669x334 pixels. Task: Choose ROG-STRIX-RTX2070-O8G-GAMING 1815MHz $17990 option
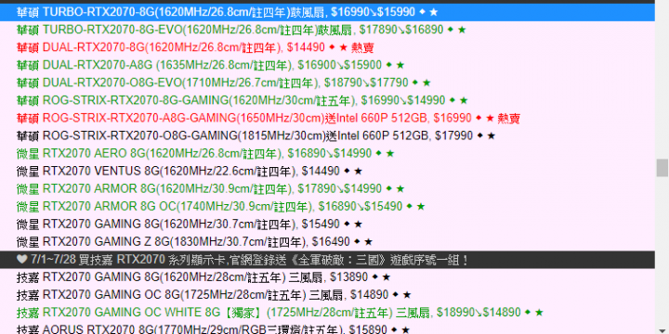327,135
